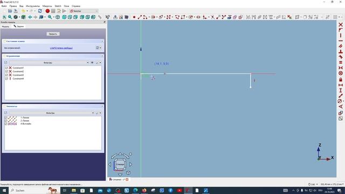
Task: Click Horizontal distance constraint icon
Action: coord(341,85)
